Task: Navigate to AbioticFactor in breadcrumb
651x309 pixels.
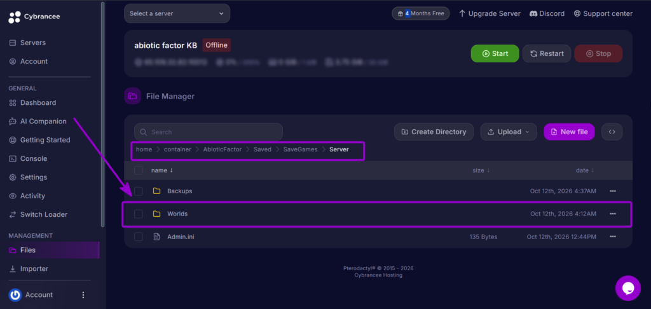Action: [x=222, y=149]
